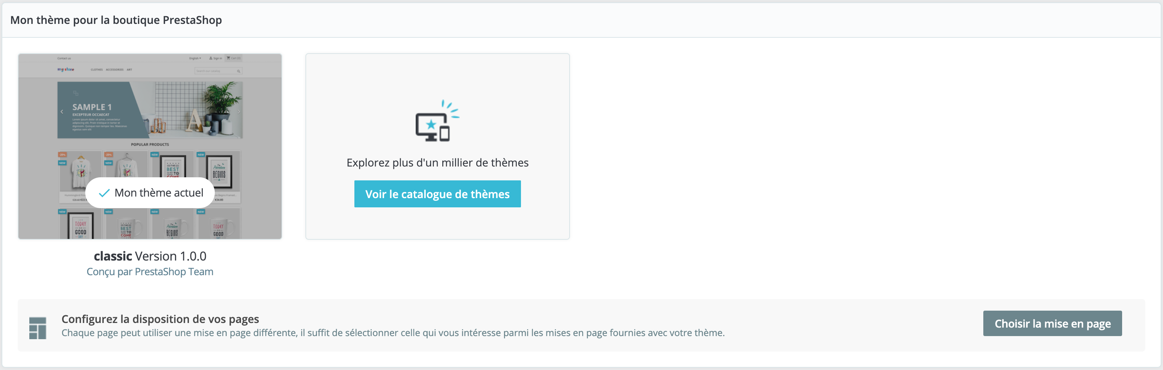1163x370 pixels.
Task: Open the English language dropdown in preview
Action: (195, 58)
